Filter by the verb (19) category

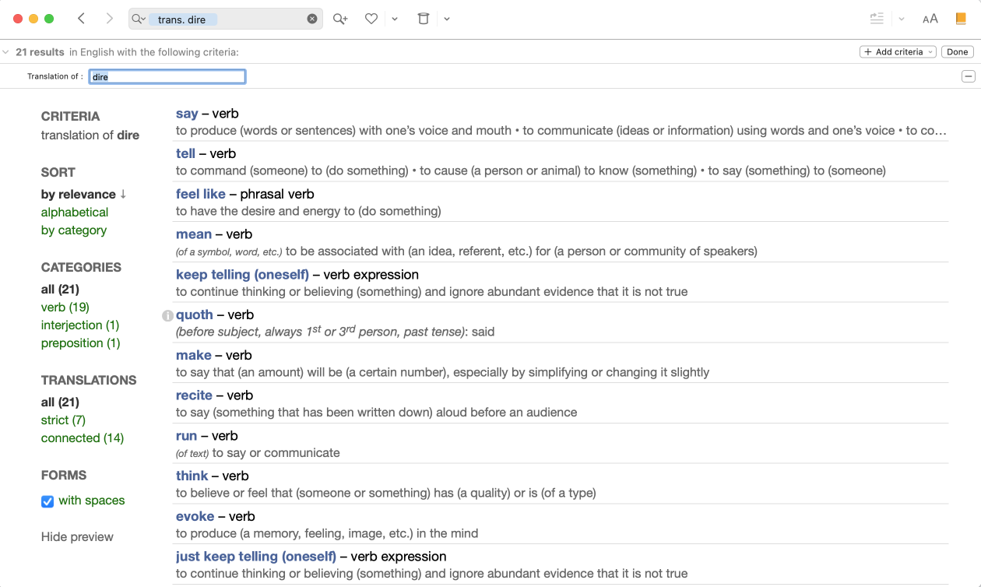coord(65,307)
